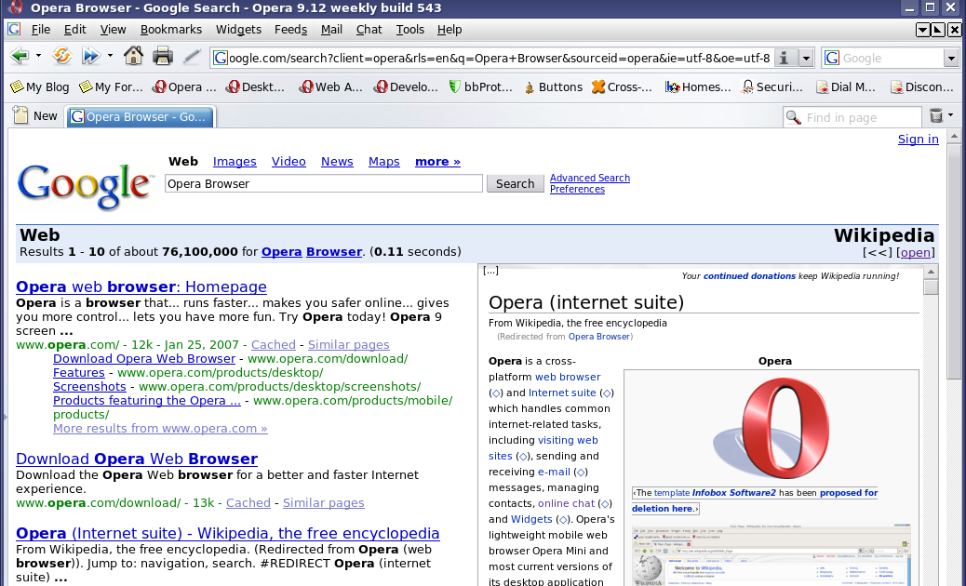Expand the address bar dropdown arrow

coord(806,58)
